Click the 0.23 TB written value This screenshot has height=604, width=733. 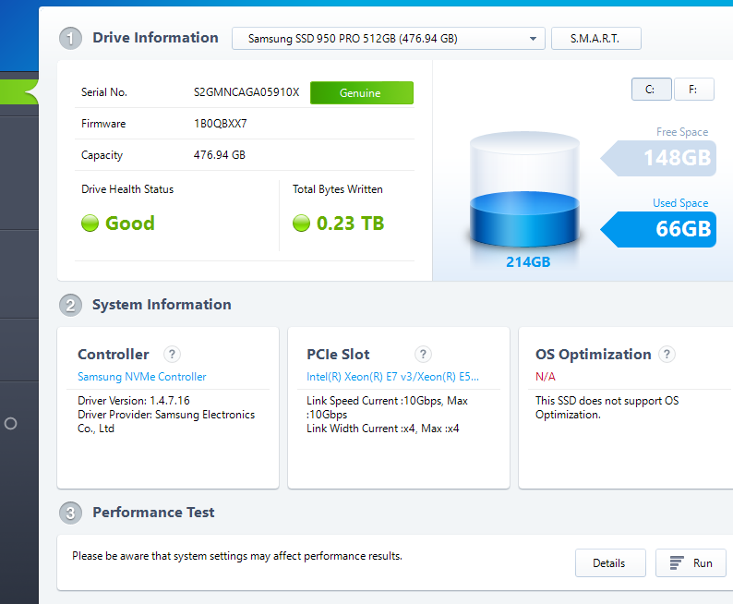click(x=350, y=223)
